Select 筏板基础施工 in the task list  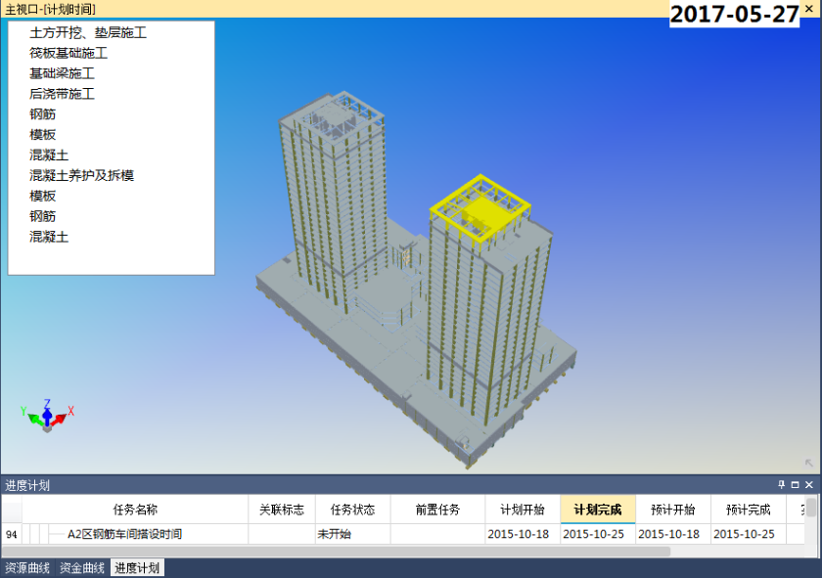(x=68, y=53)
